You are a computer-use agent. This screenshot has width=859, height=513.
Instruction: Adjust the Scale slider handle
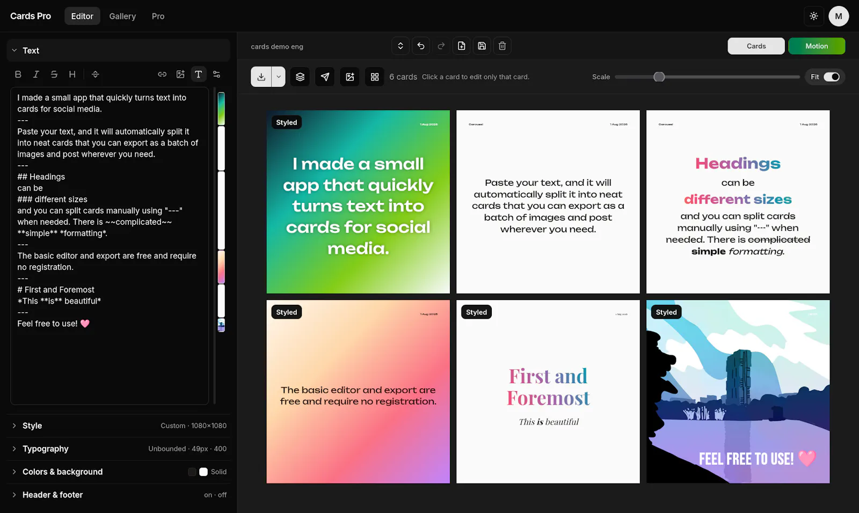click(x=659, y=77)
